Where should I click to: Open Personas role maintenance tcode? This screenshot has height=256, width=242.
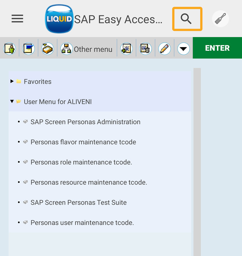pyautogui.click(x=81, y=162)
